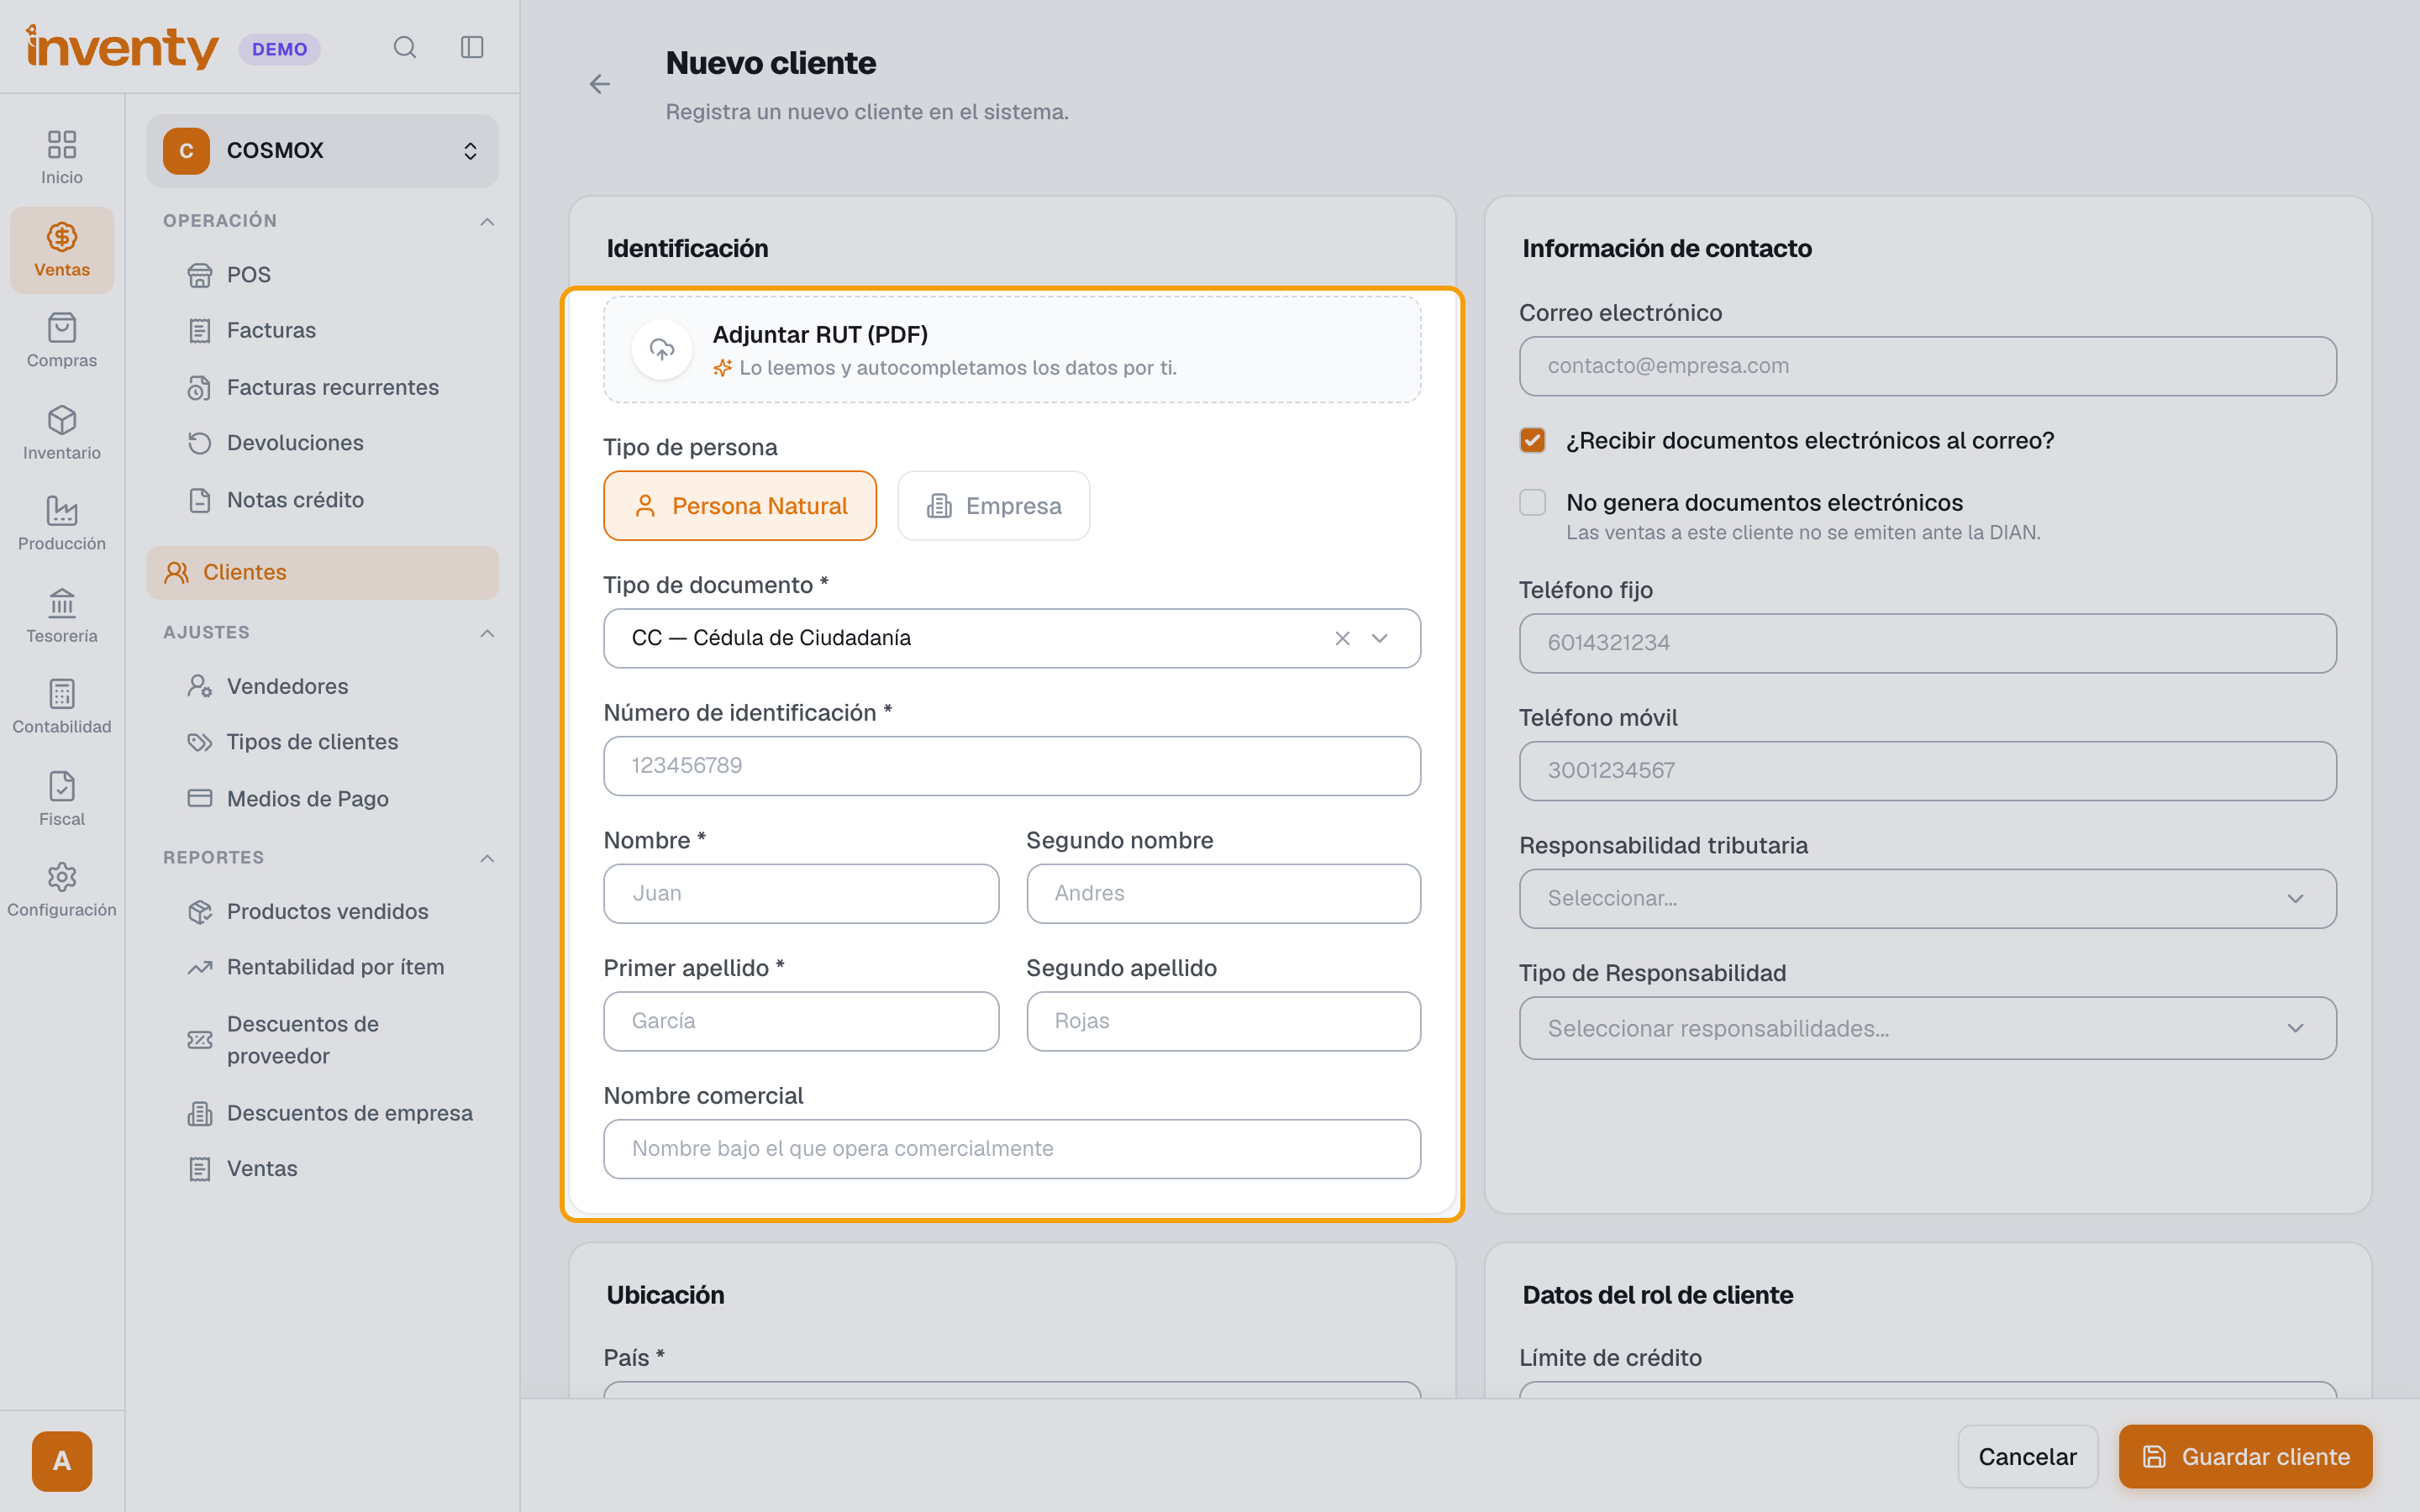Select Persona Natural type

[740, 506]
